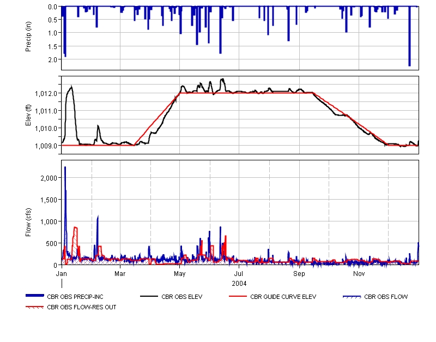Click the red guide curve legend line

click(x=238, y=296)
